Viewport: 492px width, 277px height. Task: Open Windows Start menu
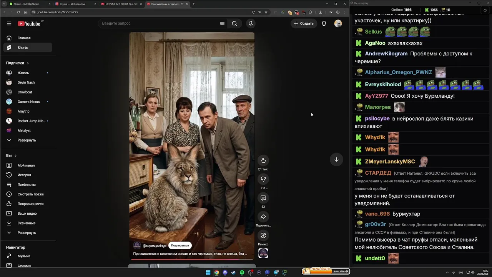click(x=208, y=272)
